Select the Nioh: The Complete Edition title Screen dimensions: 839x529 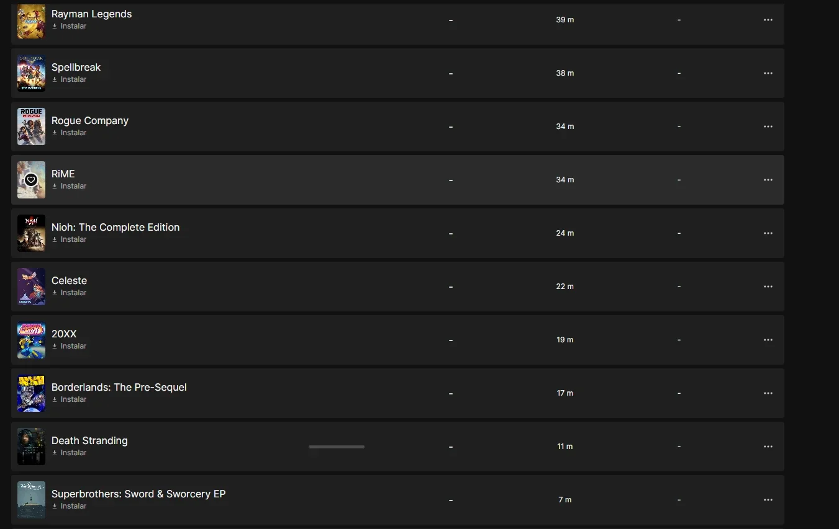point(116,227)
